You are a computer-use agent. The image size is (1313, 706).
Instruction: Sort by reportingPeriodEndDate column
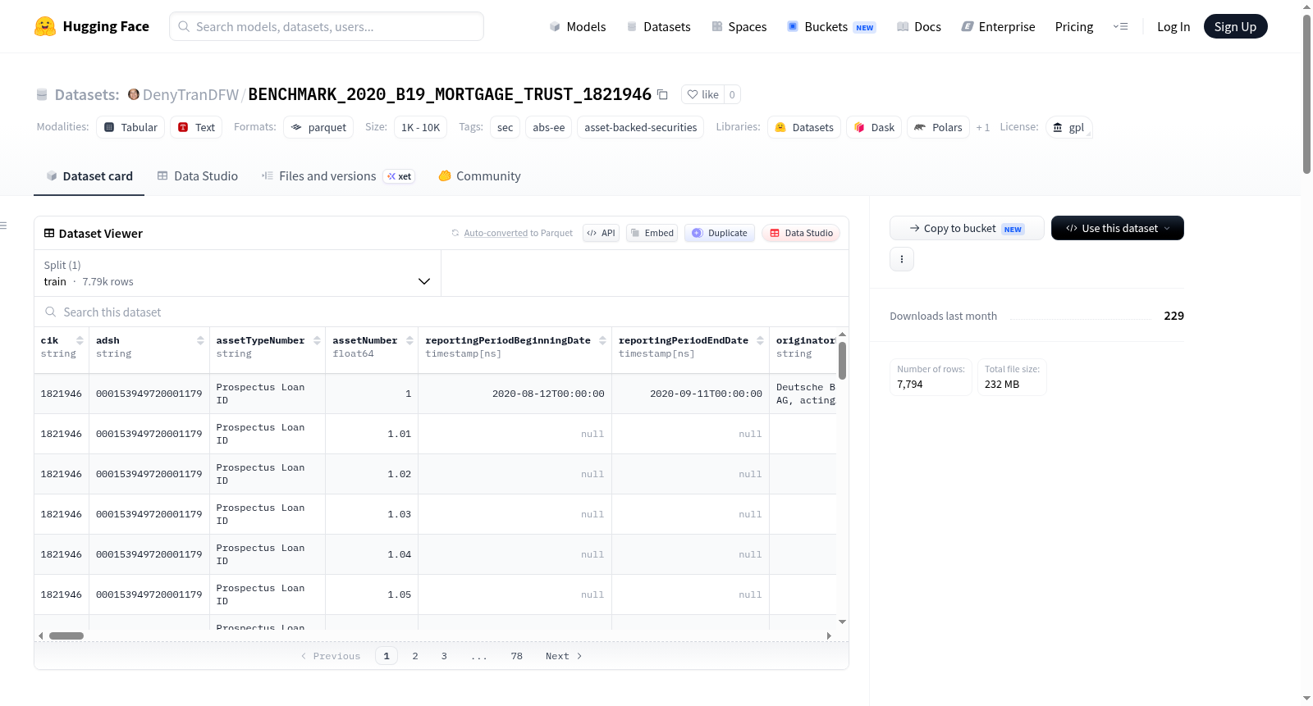pyautogui.click(x=760, y=340)
